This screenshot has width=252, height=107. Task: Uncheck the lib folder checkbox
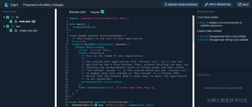(x=8, y=17)
